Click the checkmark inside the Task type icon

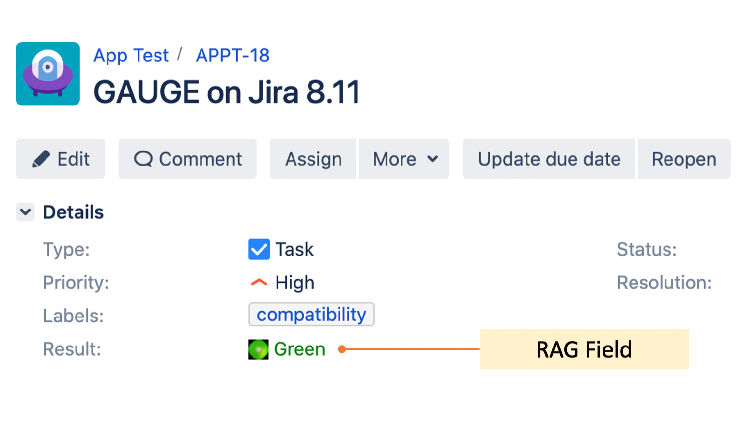click(259, 249)
